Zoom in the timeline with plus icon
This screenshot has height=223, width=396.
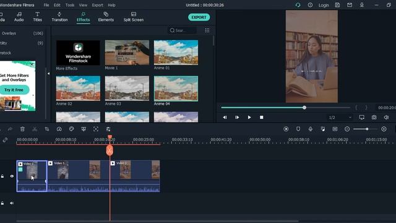point(384,129)
